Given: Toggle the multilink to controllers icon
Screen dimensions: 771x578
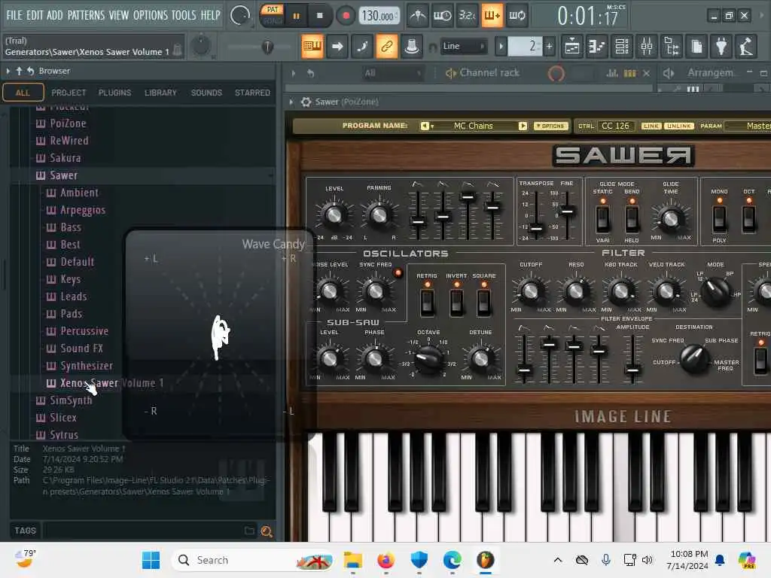Looking at the screenshot, I should (387, 47).
